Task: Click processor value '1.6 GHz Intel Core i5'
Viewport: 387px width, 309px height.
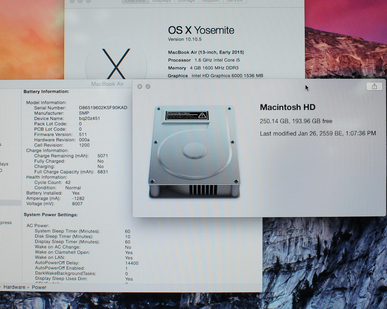Action: (x=217, y=60)
